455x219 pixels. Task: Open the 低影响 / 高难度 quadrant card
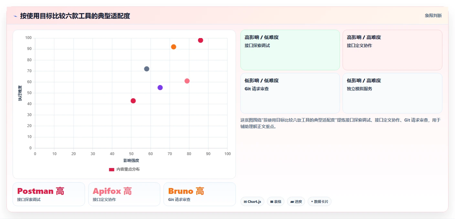(x=392, y=93)
